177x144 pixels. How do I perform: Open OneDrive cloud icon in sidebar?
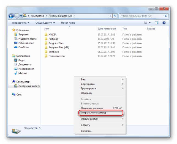(16, 47)
